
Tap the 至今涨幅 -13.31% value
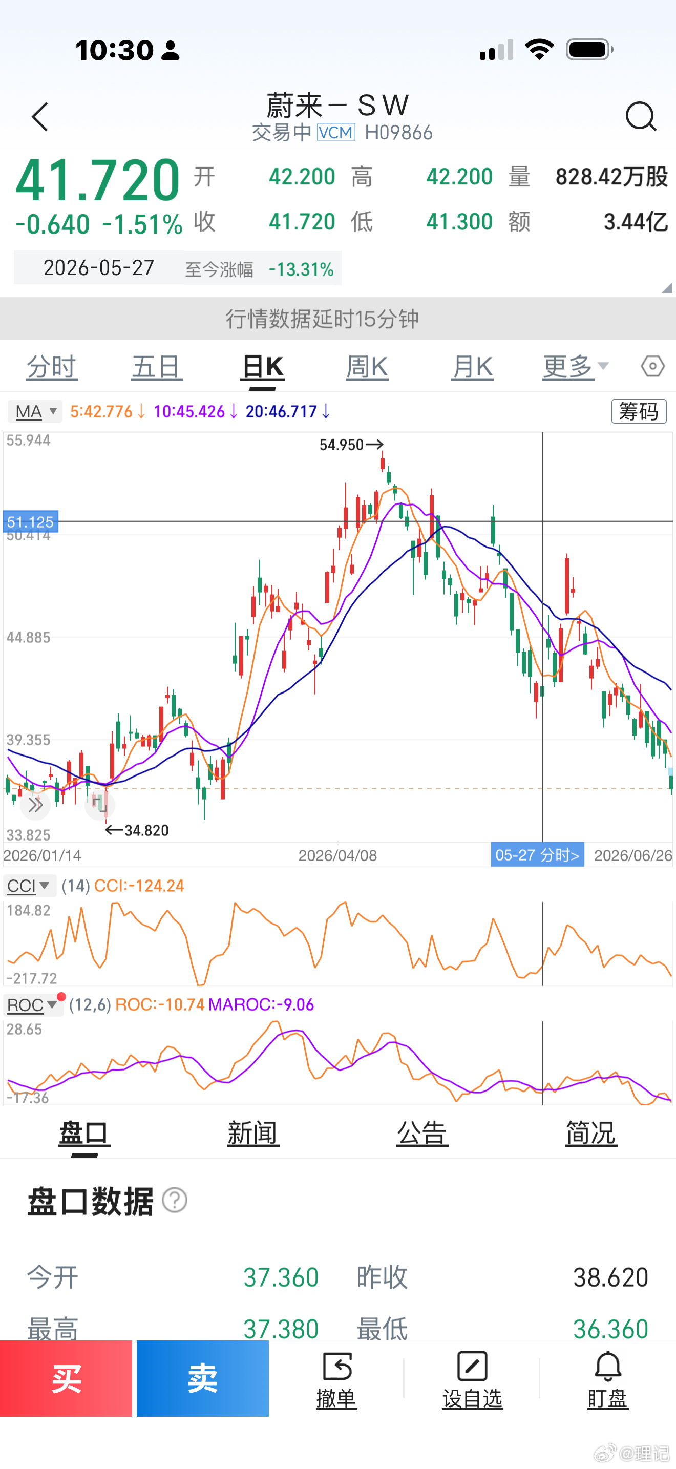pos(301,269)
